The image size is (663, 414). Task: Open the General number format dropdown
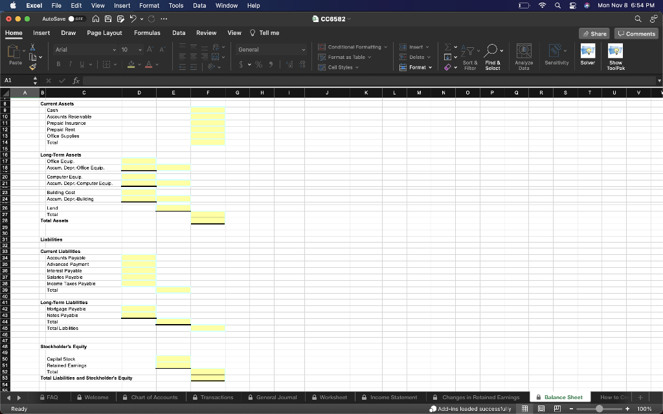pyautogui.click(x=303, y=50)
